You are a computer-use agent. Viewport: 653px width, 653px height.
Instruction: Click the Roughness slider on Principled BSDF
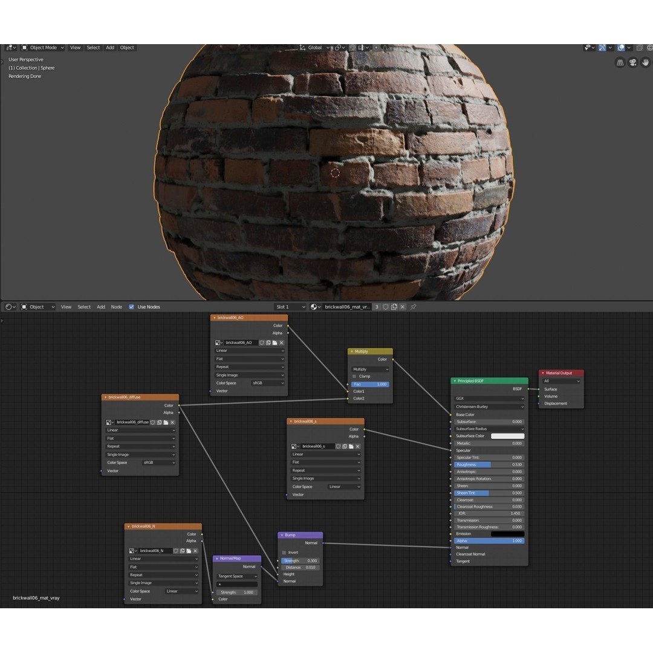pos(489,465)
